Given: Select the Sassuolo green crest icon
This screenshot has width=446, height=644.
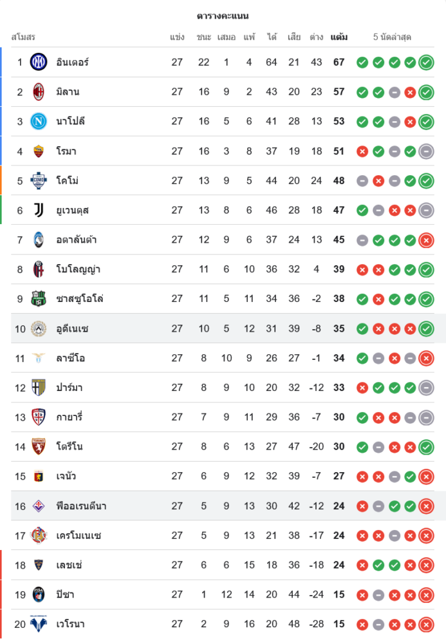Looking at the screenshot, I should tap(39, 299).
